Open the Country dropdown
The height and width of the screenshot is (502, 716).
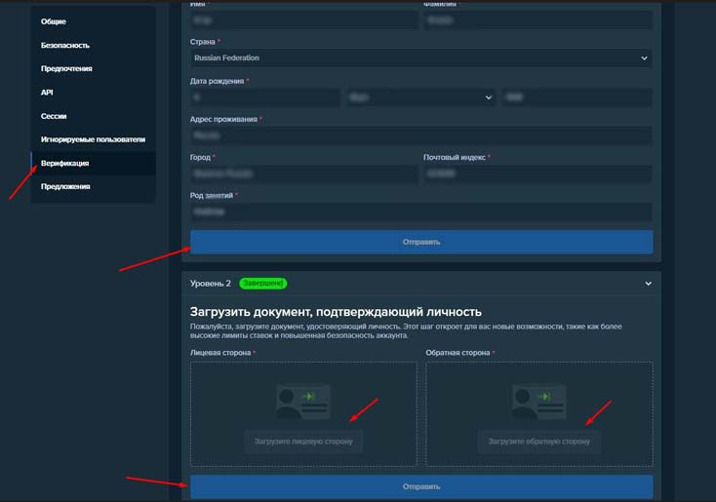(x=420, y=58)
